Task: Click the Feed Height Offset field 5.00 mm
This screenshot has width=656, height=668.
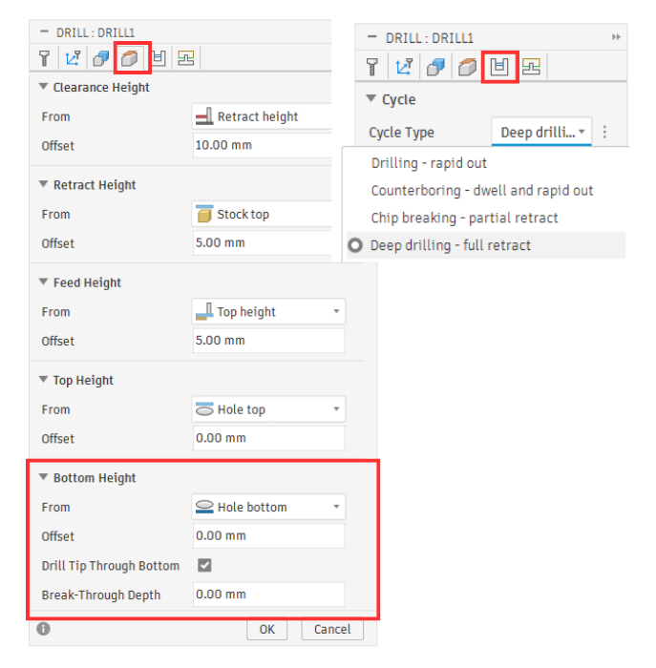Action: coord(268,341)
